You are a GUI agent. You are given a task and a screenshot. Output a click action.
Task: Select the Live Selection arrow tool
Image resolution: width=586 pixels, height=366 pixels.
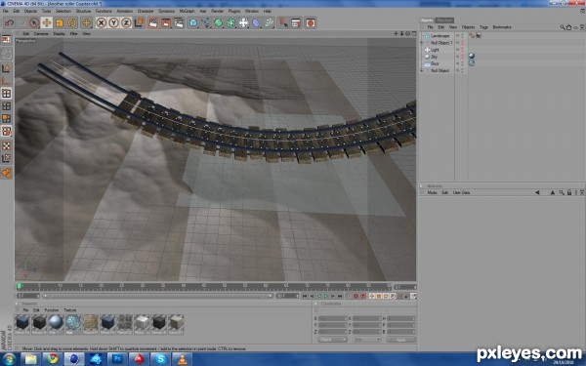pos(34,22)
